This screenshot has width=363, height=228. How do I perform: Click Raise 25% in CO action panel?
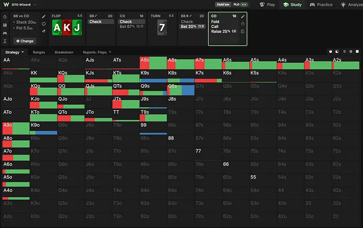pyautogui.click(x=224, y=32)
